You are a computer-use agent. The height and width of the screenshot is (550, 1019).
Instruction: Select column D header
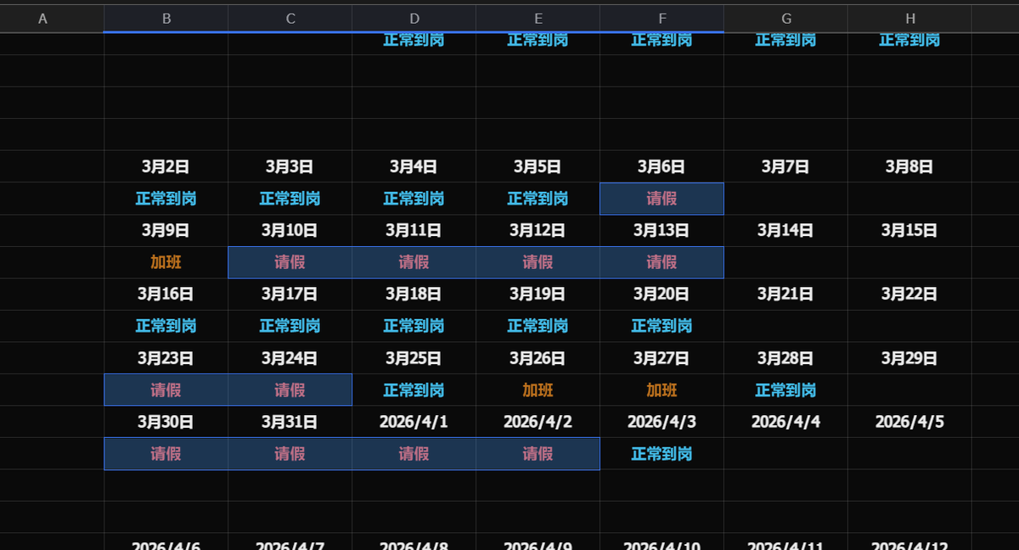pyautogui.click(x=414, y=19)
